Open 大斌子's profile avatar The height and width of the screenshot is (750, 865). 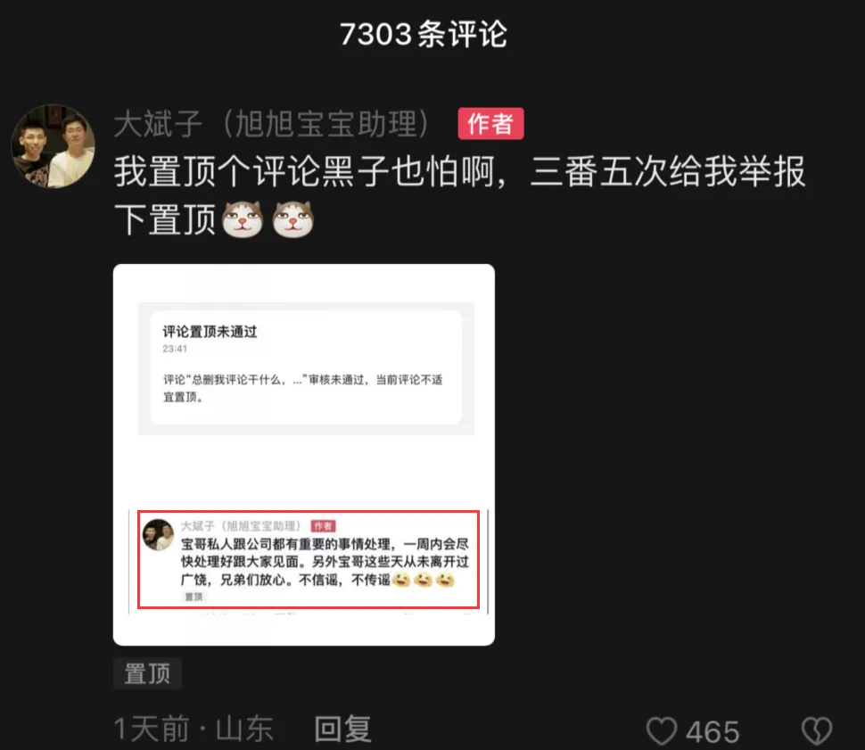[53, 146]
